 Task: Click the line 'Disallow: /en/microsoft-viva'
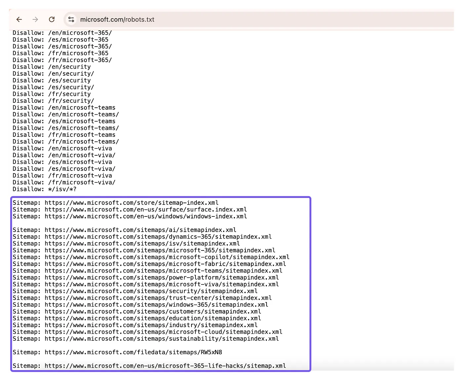click(62, 148)
